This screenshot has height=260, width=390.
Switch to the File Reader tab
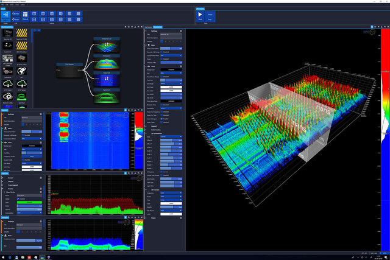pos(148,27)
